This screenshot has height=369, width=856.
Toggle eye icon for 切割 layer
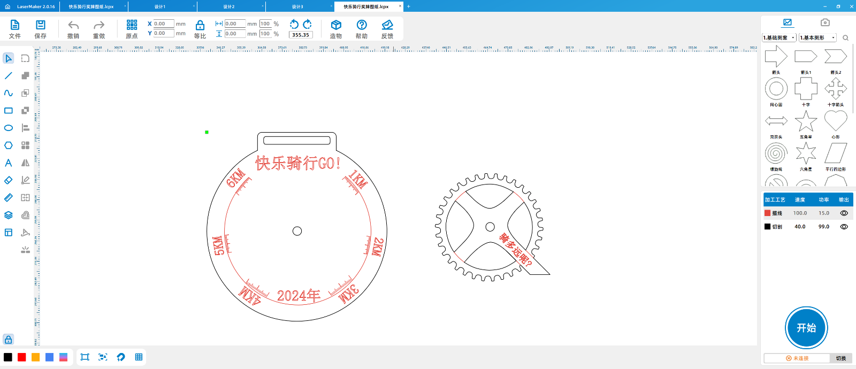tap(844, 227)
